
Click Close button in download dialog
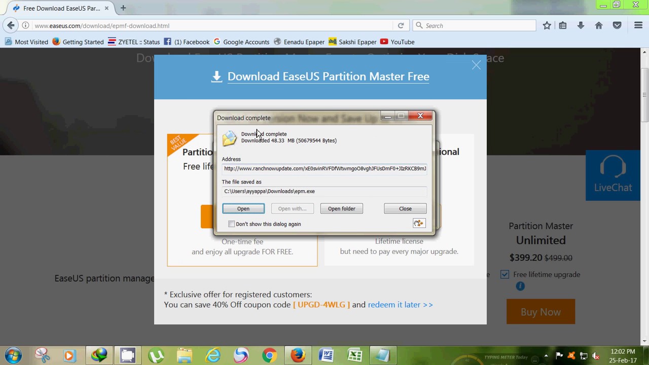point(405,208)
